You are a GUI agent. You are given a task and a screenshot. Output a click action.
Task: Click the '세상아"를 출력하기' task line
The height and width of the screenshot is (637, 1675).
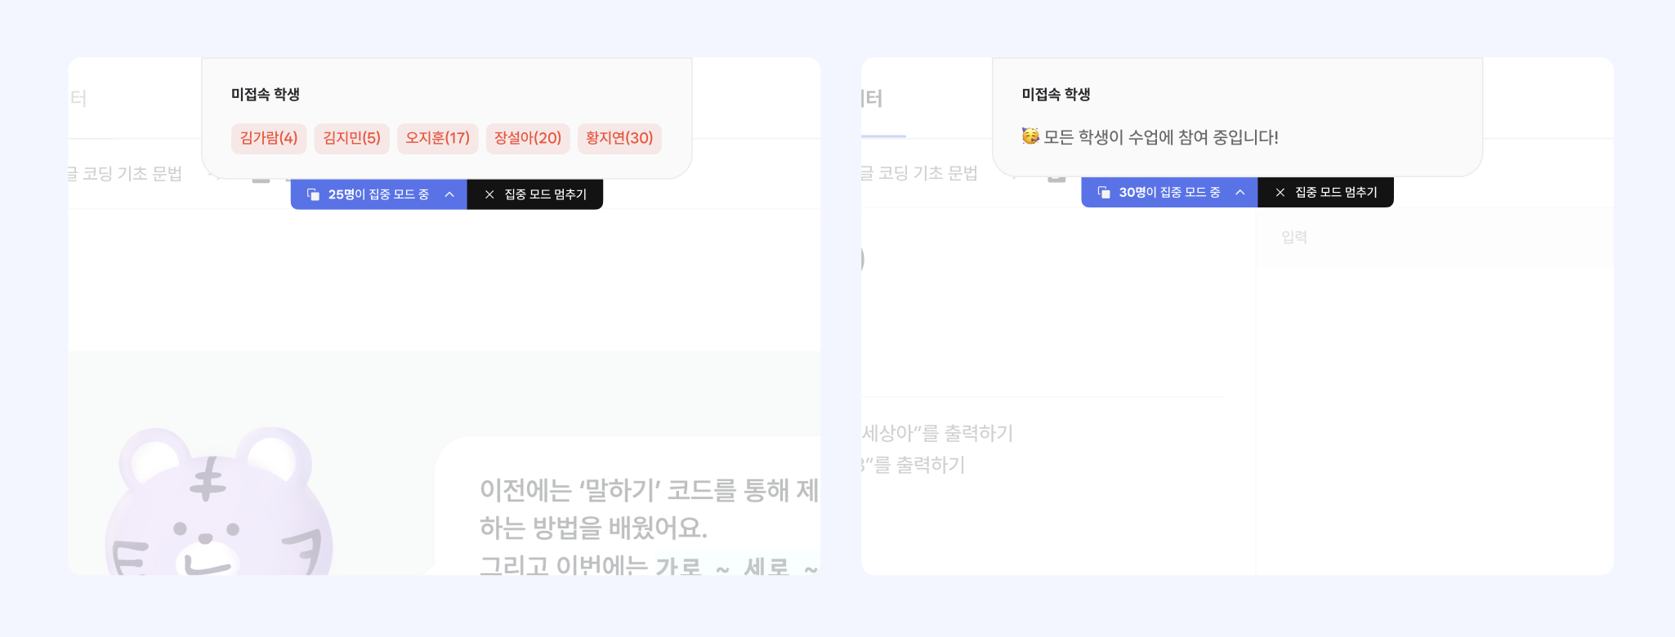(938, 433)
